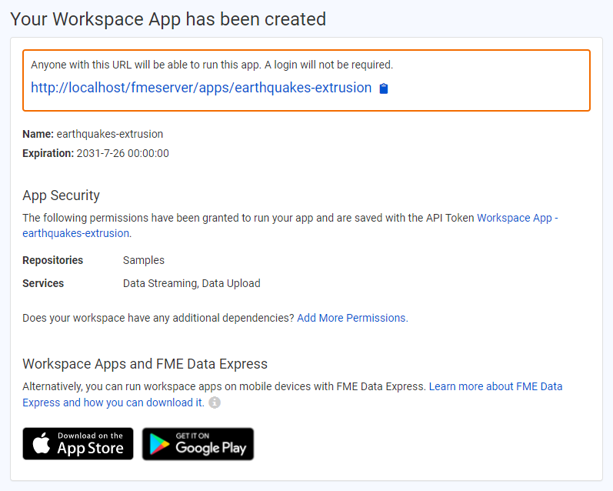Follow the Add More Permissions link
613x491 pixels.
click(x=351, y=318)
